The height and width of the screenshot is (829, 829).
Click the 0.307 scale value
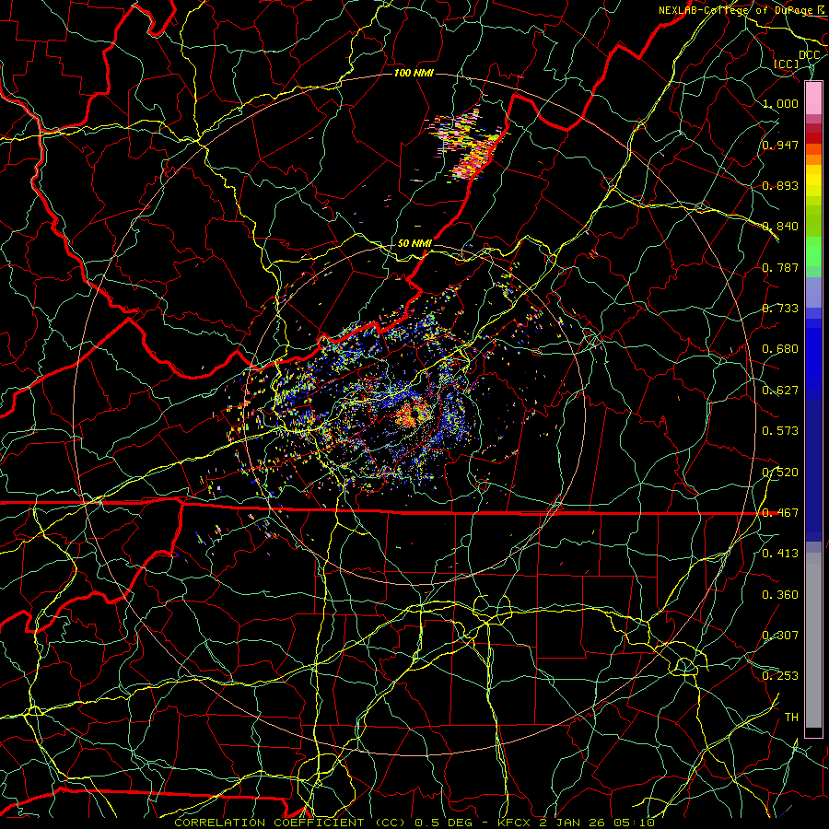coord(780,636)
